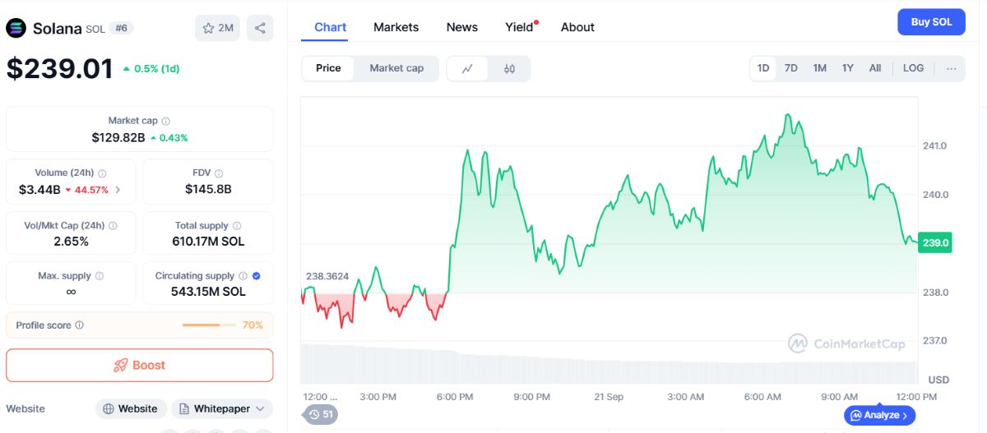The image size is (987, 433).
Task: Switch to line chart icon
Action: tap(468, 69)
